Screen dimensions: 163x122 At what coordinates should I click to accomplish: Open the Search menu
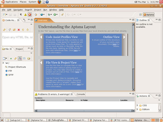click(28, 10)
